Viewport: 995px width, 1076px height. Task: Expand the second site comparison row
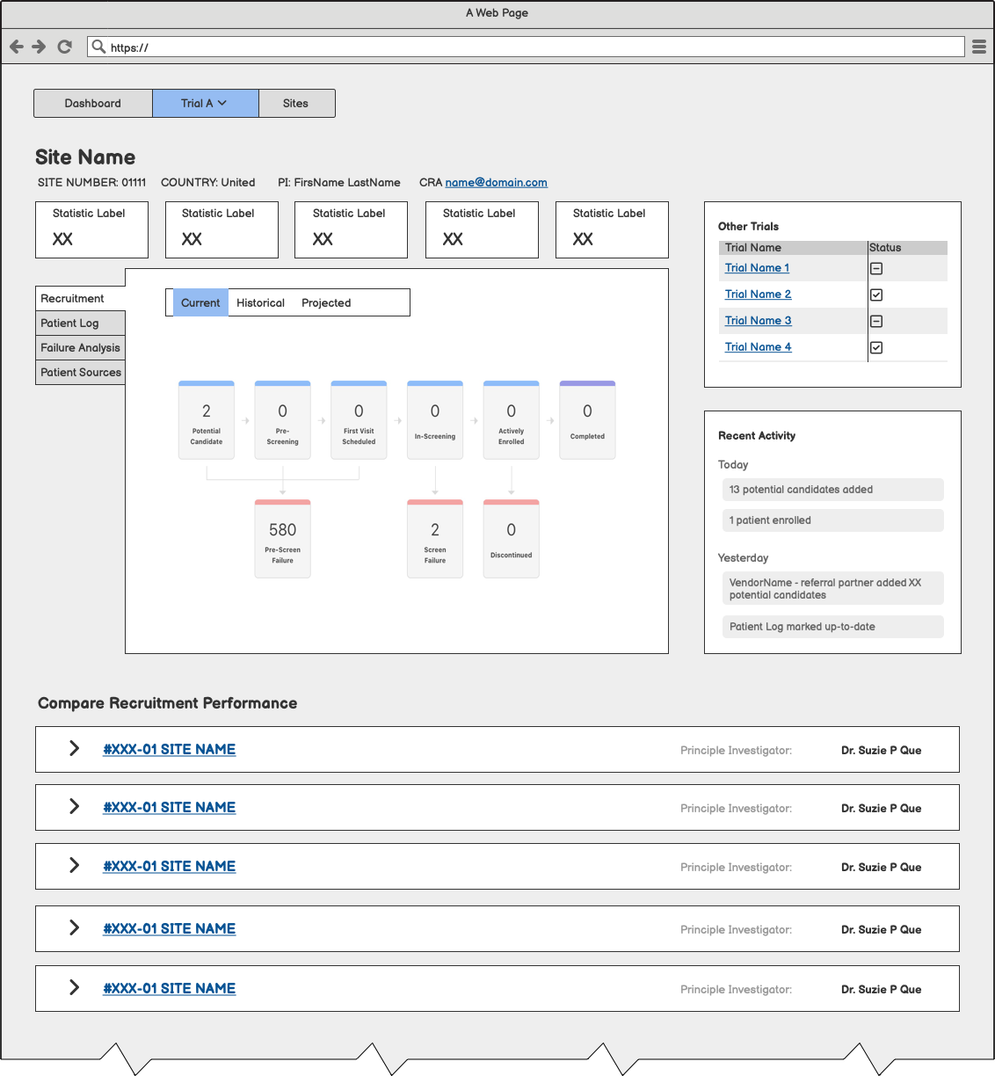(x=75, y=806)
